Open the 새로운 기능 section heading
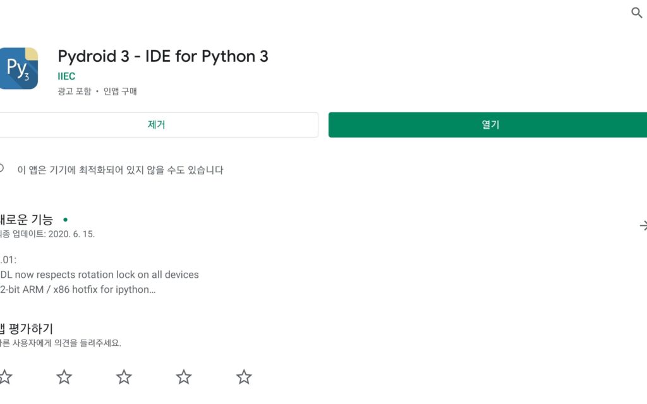Image resolution: width=647 pixels, height=404 pixels. click(27, 219)
